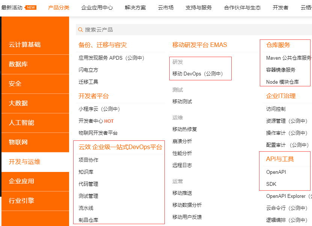Open the 移动热修复 link
Viewport: 312px width, 226px height.
(x=184, y=129)
